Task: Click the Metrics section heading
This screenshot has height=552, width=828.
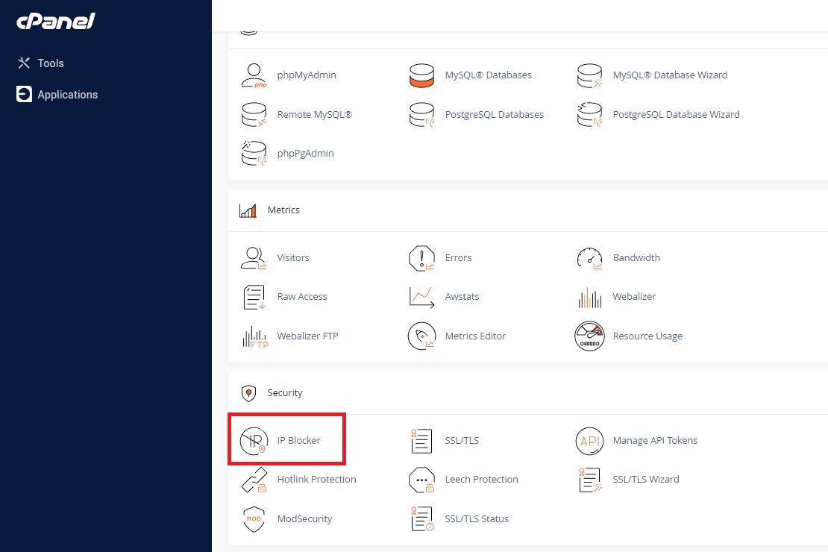Action: coord(283,210)
